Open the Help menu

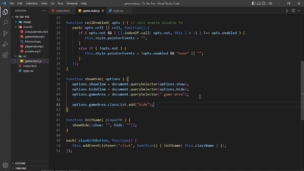84,3
